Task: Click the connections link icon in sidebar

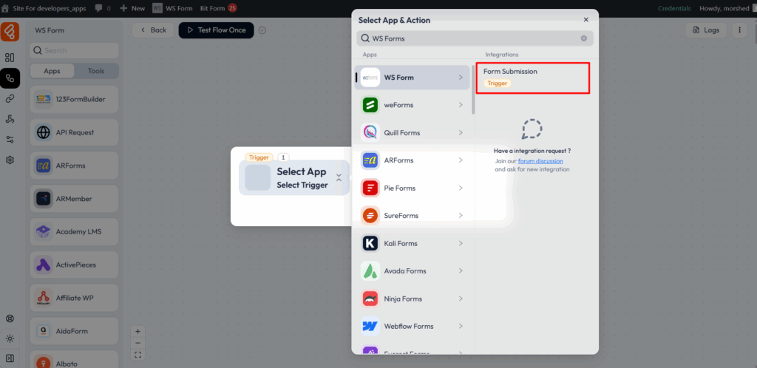Action: [x=10, y=98]
